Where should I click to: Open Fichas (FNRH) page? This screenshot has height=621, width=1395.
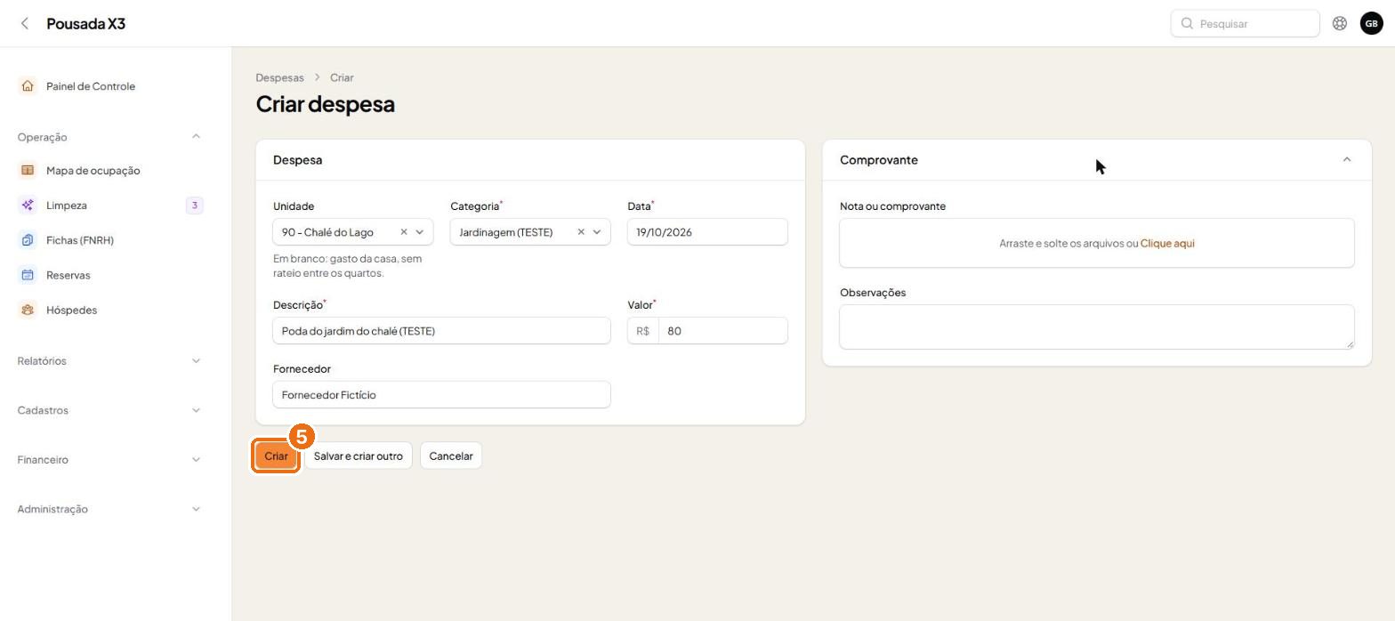click(80, 240)
